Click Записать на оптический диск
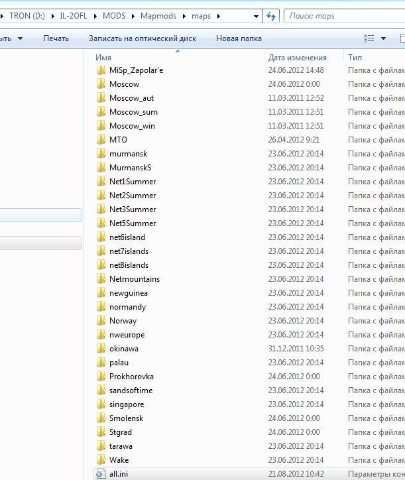Viewport: 405px width, 480px height. click(x=143, y=38)
